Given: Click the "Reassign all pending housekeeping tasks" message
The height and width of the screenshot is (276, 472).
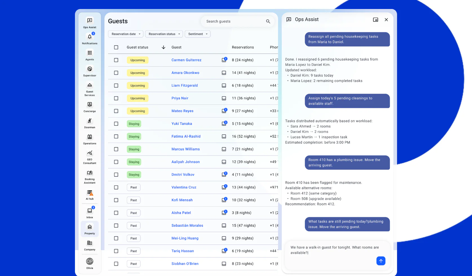Looking at the screenshot, I should (x=347, y=39).
